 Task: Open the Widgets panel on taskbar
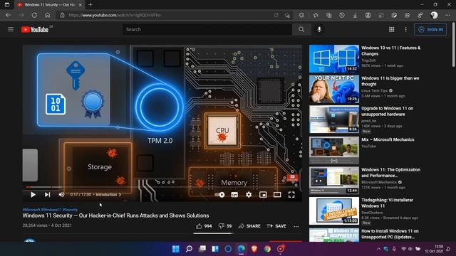pyautogui.click(x=215, y=249)
